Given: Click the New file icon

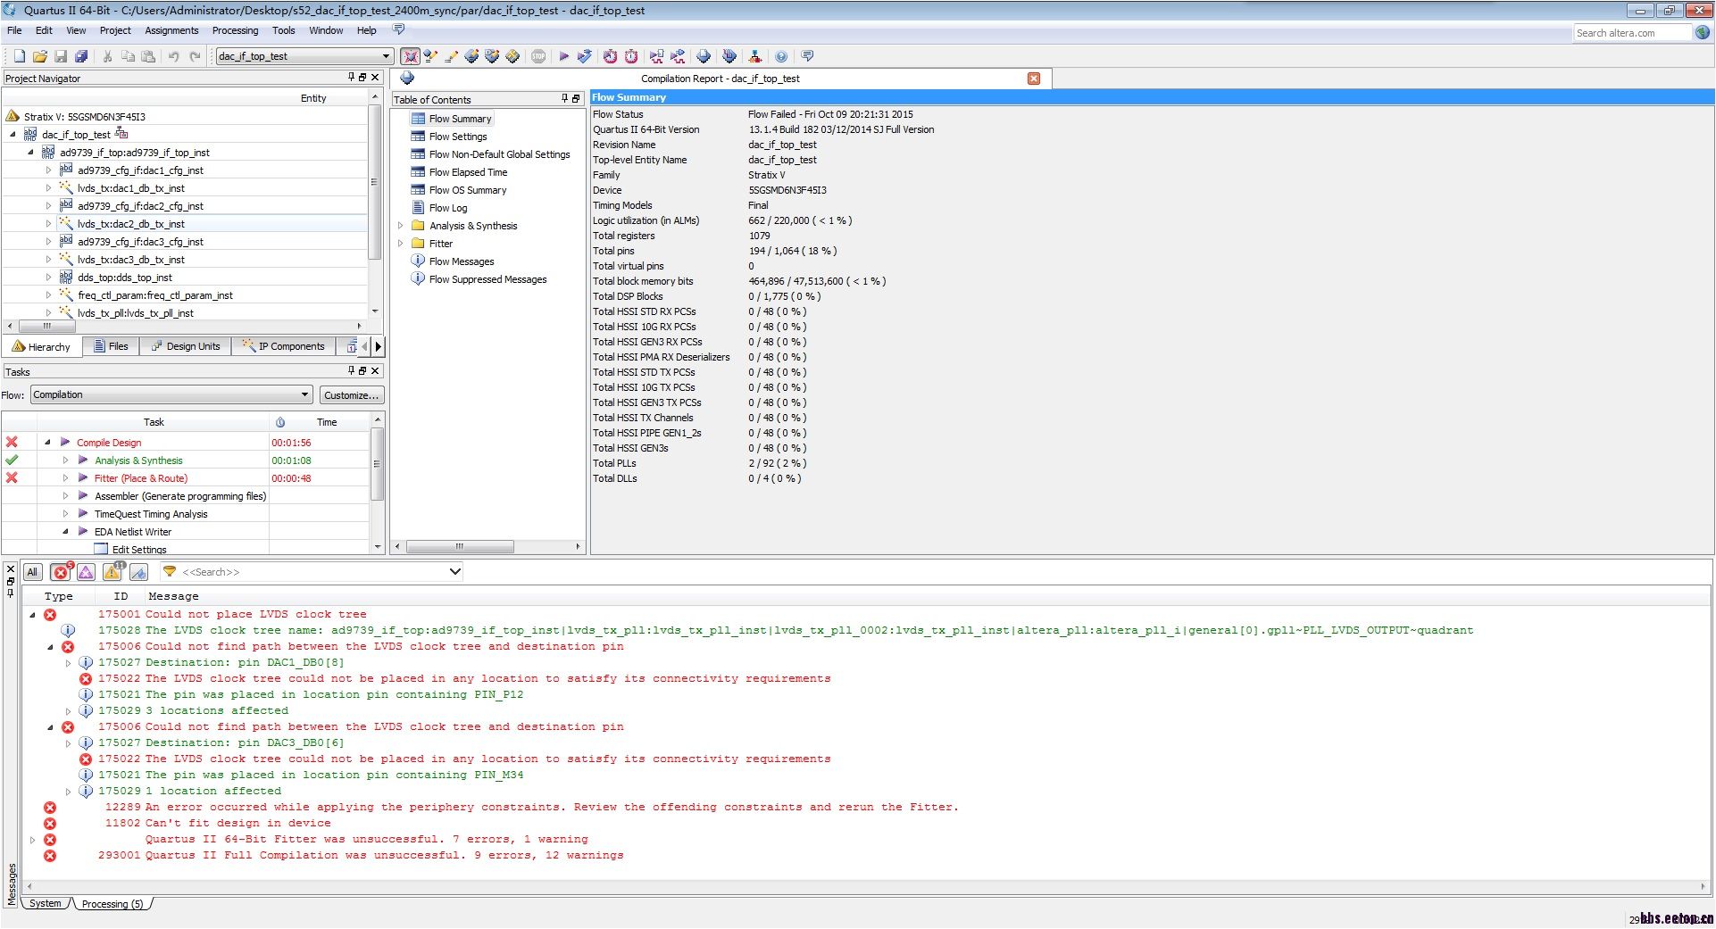Looking at the screenshot, I should (x=19, y=56).
